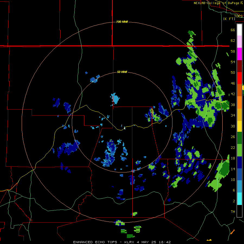The width and height of the screenshot is (244, 244).
Task: Click the navy blue legend swatch near 18
Action: (239, 162)
